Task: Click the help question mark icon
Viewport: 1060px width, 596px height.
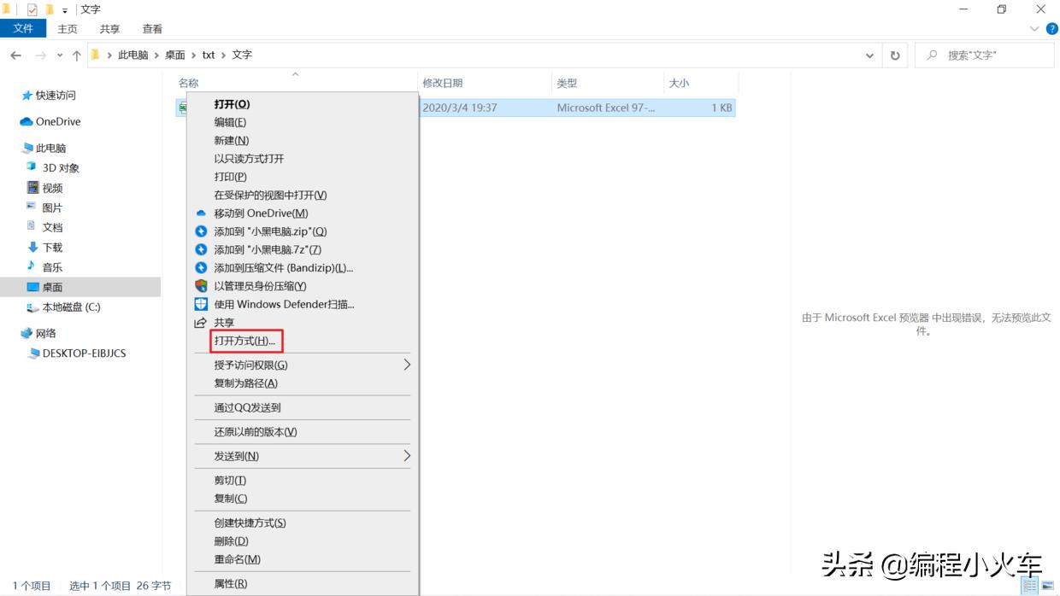Action: pos(1051,28)
